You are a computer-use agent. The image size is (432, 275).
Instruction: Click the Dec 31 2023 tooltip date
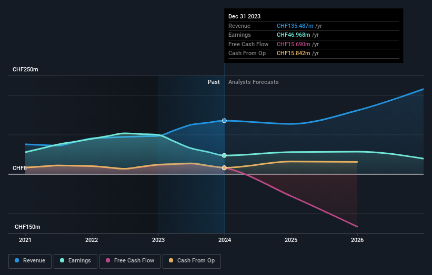pyautogui.click(x=244, y=16)
